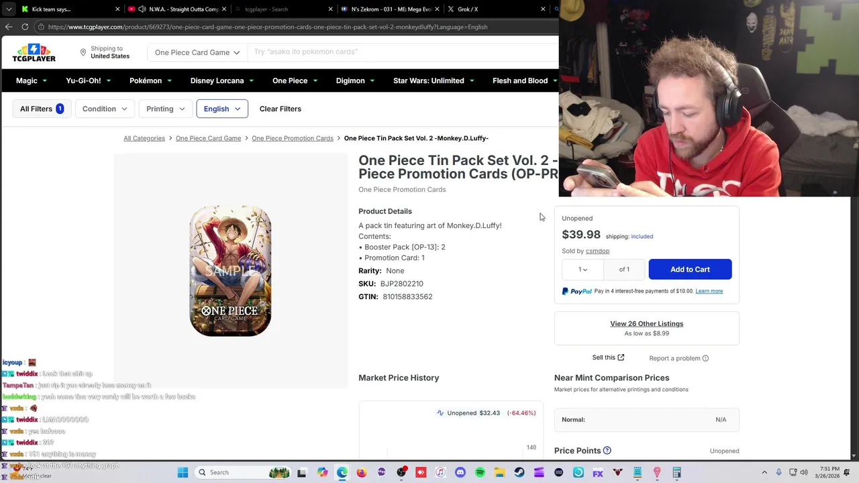The height and width of the screenshot is (483, 859).
Task: Click the Add to Cart button
Action: click(690, 270)
